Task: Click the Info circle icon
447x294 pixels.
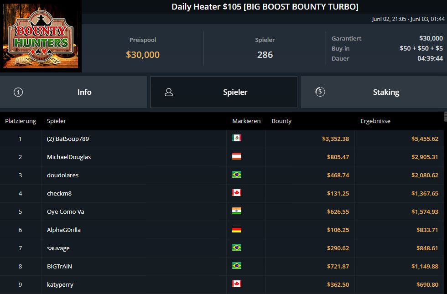Action: [x=18, y=92]
